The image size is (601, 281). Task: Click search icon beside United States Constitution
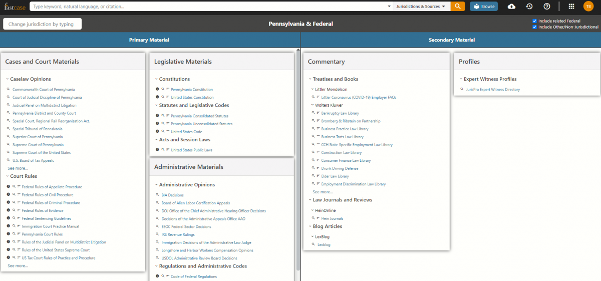coord(163,97)
